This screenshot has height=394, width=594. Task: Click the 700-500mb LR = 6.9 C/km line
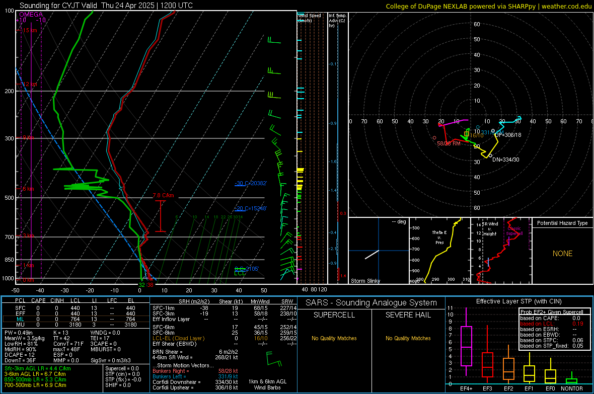click(35, 385)
